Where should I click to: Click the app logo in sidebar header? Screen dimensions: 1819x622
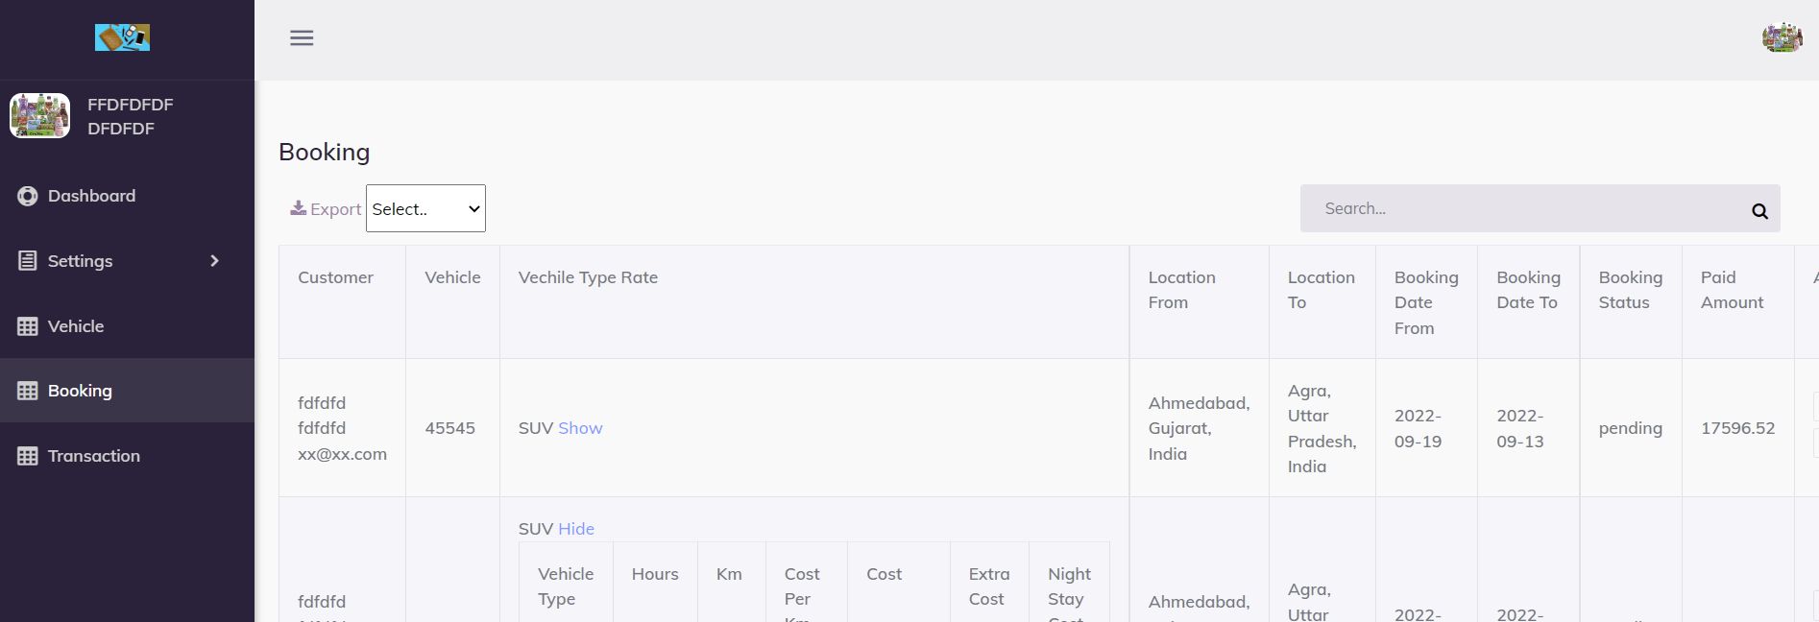(x=122, y=38)
